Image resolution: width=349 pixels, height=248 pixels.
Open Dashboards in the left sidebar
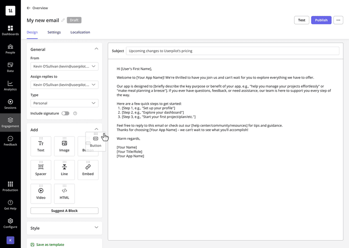point(10,30)
